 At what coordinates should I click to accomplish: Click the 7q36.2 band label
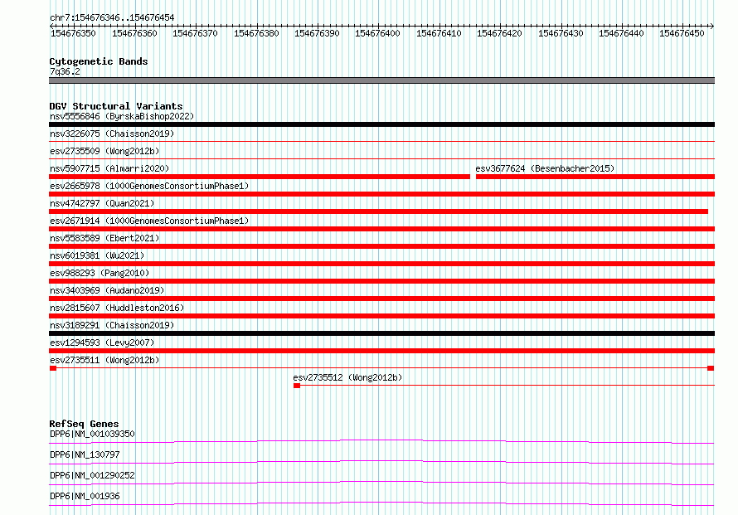[x=65, y=71]
